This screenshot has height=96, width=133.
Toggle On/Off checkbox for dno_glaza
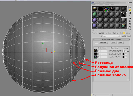point(126,54)
